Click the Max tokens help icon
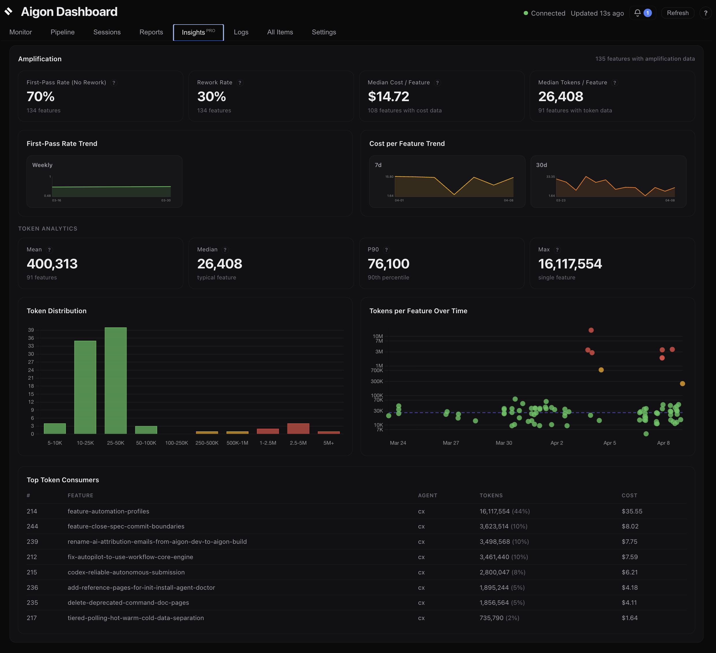 click(557, 250)
